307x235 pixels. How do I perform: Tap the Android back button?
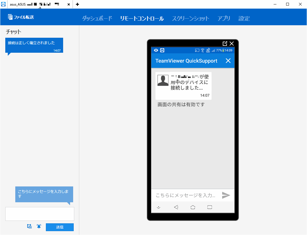tap(176, 207)
